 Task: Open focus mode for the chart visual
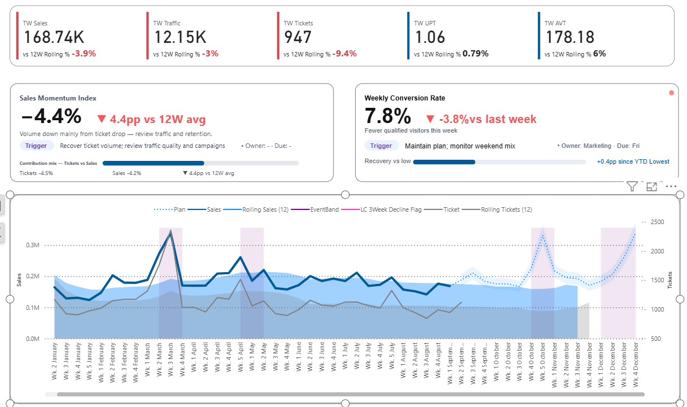pyautogui.click(x=651, y=187)
